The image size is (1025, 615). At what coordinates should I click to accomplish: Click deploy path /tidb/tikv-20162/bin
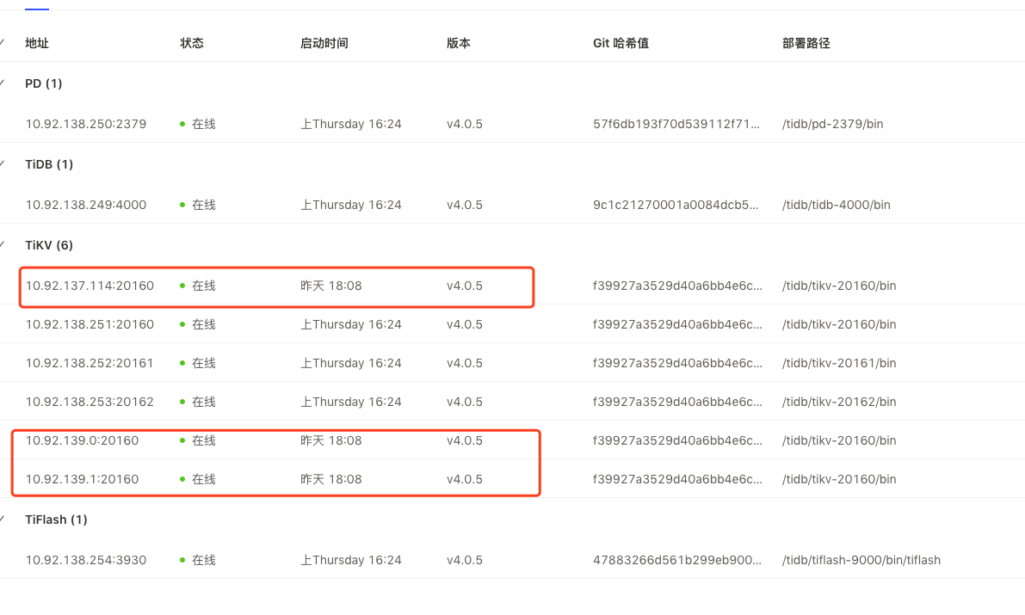click(839, 402)
